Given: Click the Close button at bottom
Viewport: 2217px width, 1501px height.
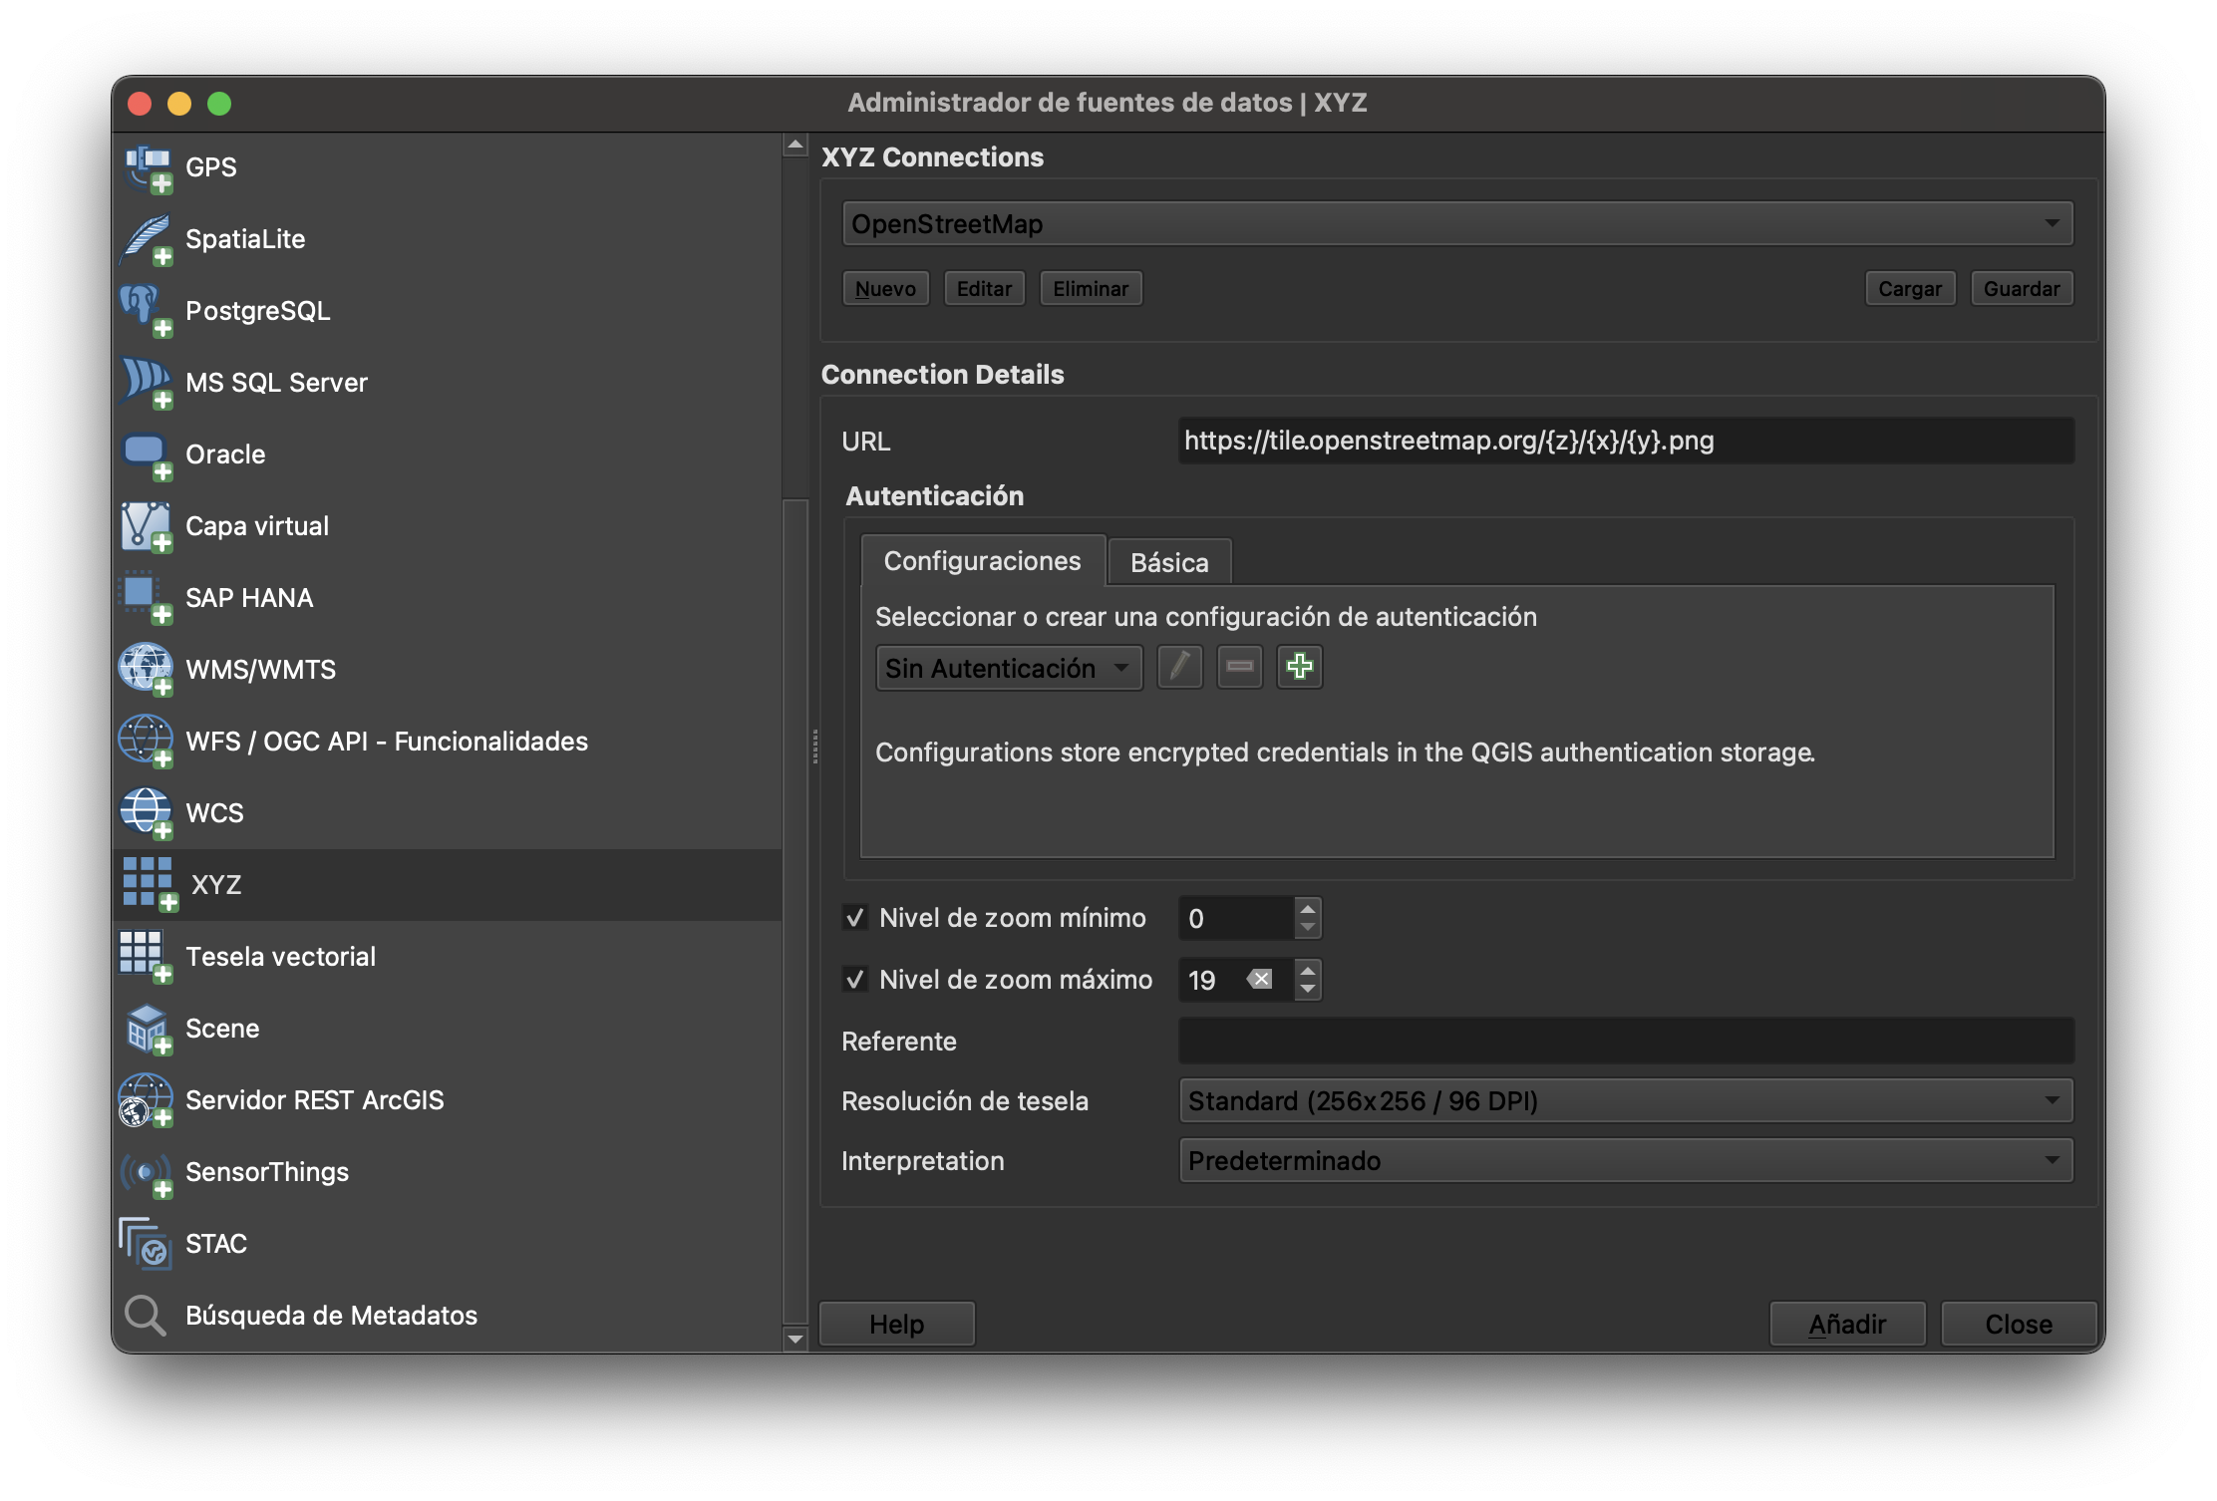Looking at the screenshot, I should click(2019, 1325).
